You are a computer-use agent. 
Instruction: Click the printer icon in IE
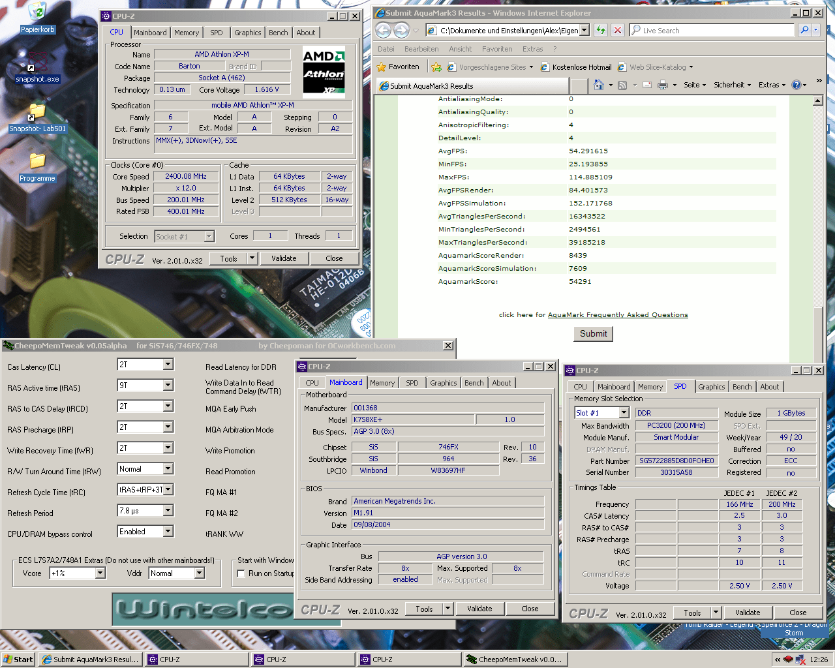(x=663, y=85)
